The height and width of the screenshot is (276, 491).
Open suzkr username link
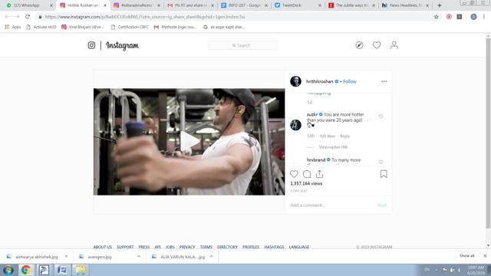click(x=312, y=114)
